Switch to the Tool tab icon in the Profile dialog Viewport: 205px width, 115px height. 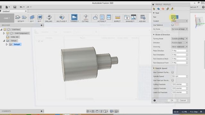click(154, 9)
